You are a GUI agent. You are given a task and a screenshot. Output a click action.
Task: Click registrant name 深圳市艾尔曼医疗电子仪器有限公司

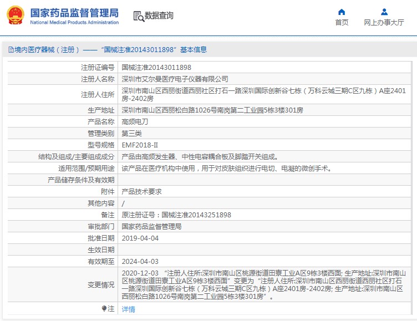coord(175,79)
